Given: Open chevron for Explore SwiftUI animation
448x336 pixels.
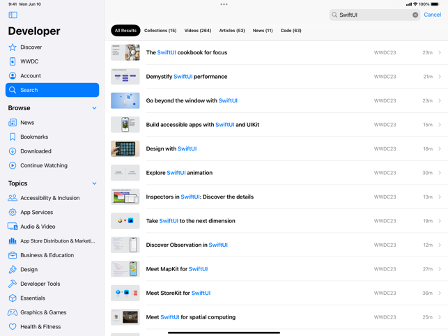Looking at the screenshot, I should (x=440, y=173).
